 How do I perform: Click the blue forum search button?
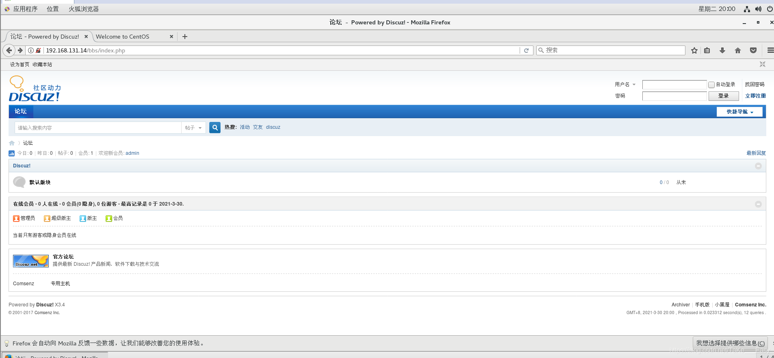coord(215,128)
